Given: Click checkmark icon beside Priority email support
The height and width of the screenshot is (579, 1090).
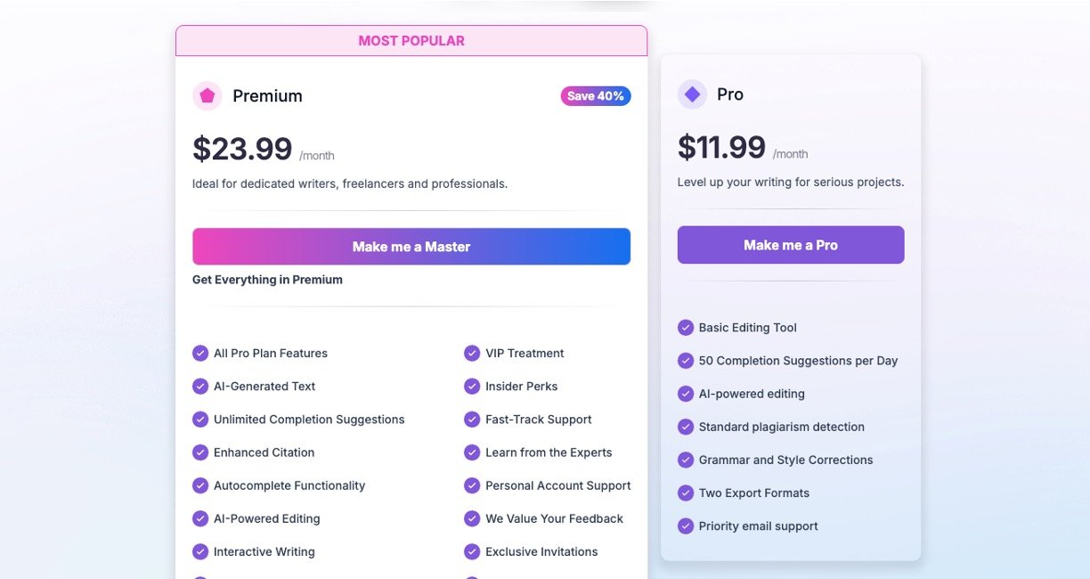Looking at the screenshot, I should tap(686, 526).
